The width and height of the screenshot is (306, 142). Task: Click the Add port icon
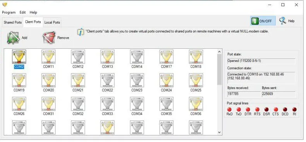pyautogui.click(x=13, y=38)
